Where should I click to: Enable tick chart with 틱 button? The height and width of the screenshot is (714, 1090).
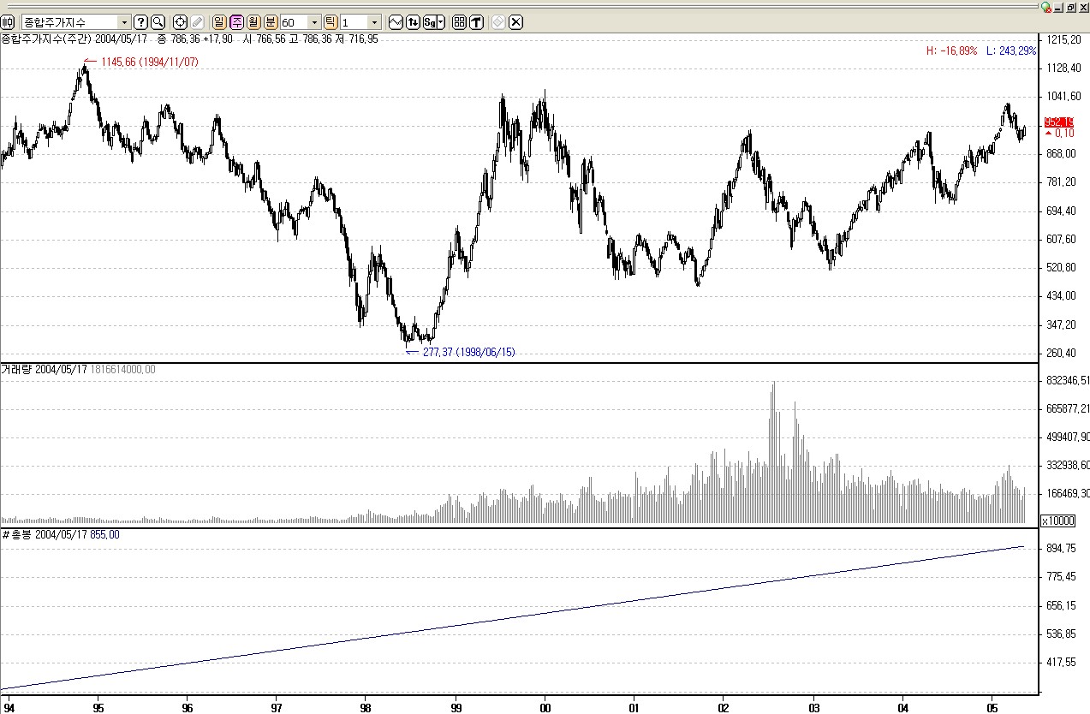[x=331, y=22]
